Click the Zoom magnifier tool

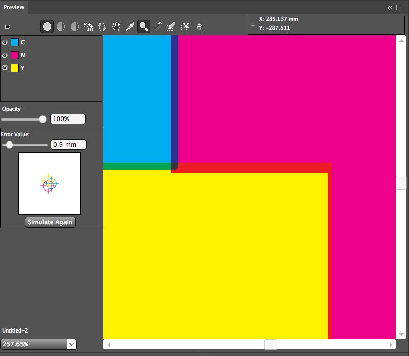tap(144, 27)
